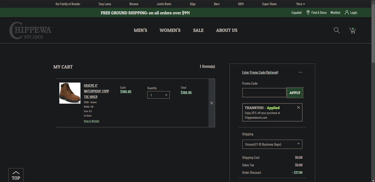This screenshot has height=182, width=375.
Task: Visit the Tony Lama brand link
Action: pos(105,4)
